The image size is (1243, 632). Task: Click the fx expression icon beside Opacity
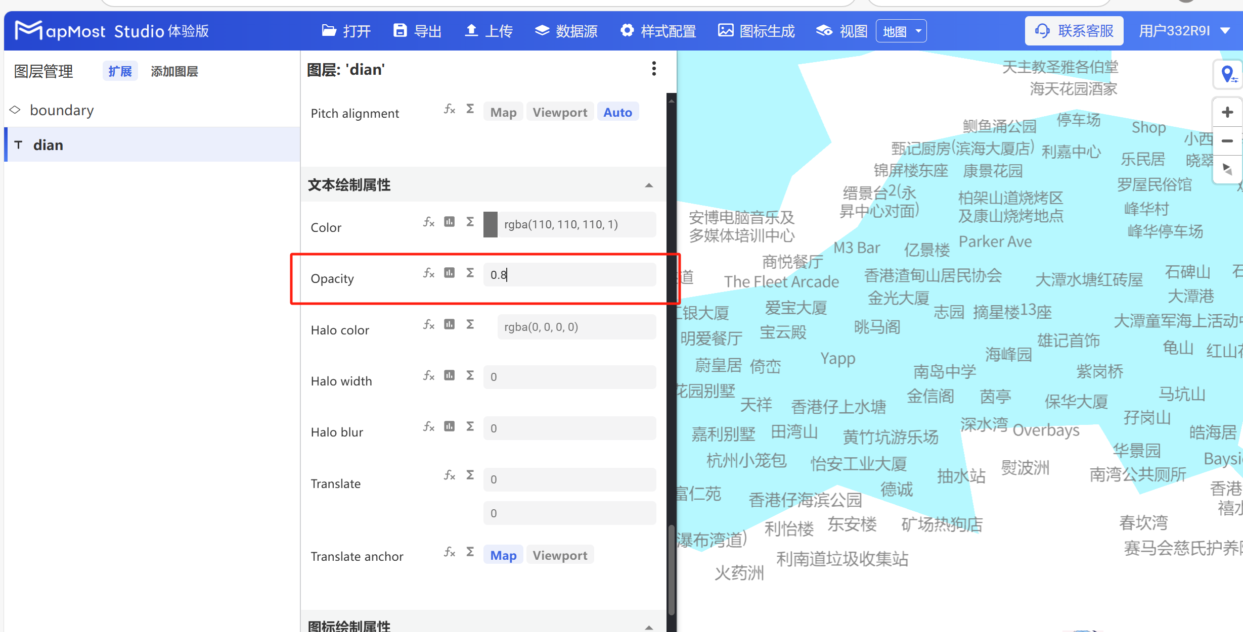[428, 273]
